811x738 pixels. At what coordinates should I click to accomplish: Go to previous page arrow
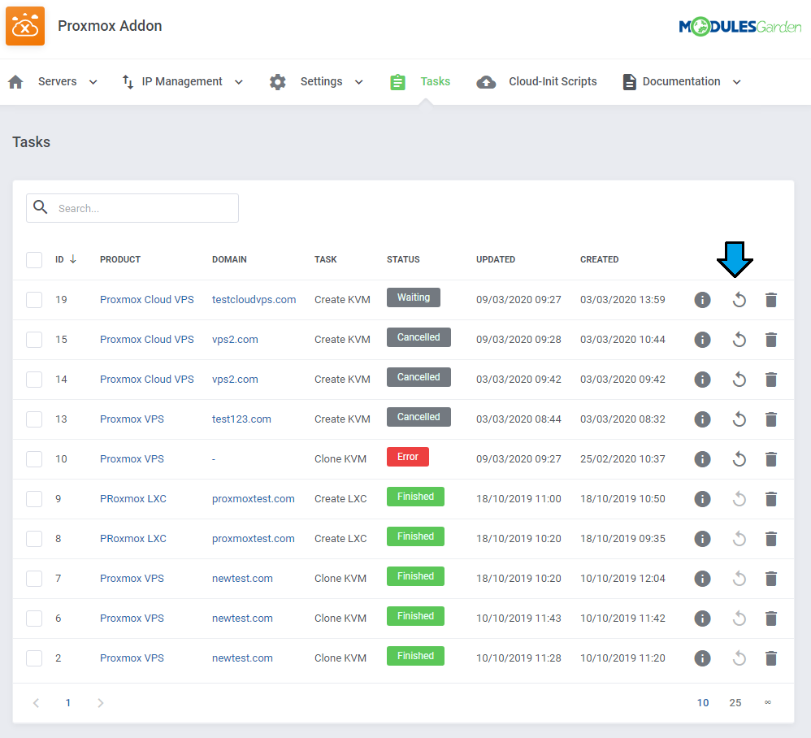(x=37, y=703)
